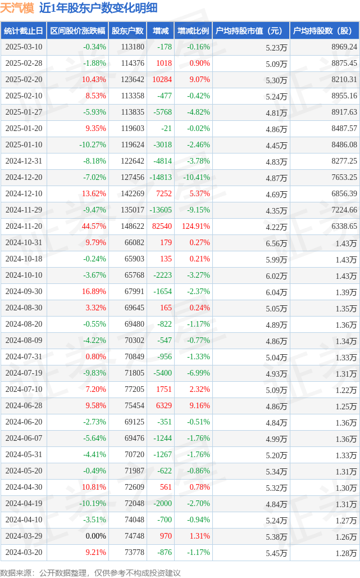Click the 6.56万 average holding value cell
Screen dimensions: 360x578
(x=276, y=243)
